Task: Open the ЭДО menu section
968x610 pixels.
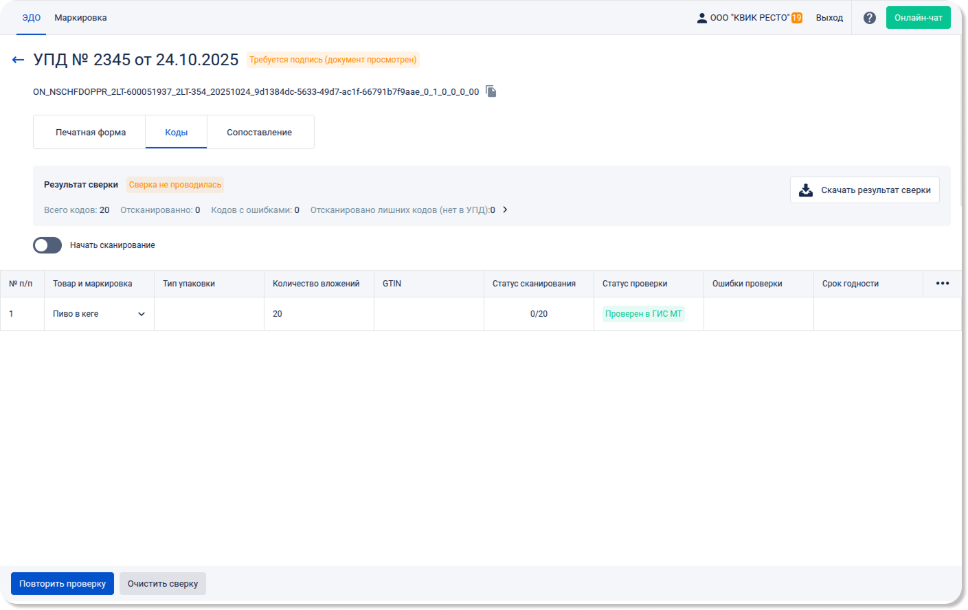Action: click(31, 18)
